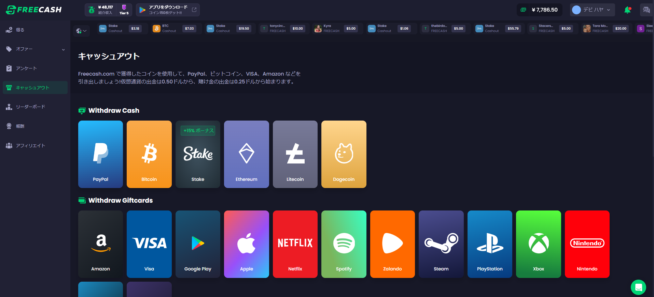Click the app download button
Viewport: 654px width, 297px height.
point(168,10)
